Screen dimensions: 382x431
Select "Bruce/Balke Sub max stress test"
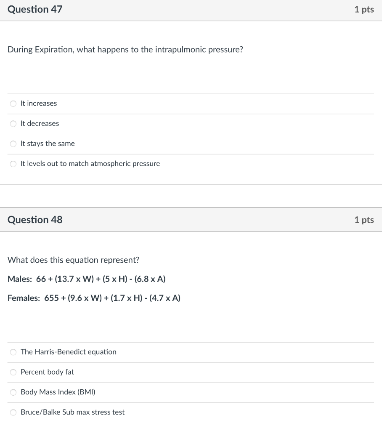point(13,412)
